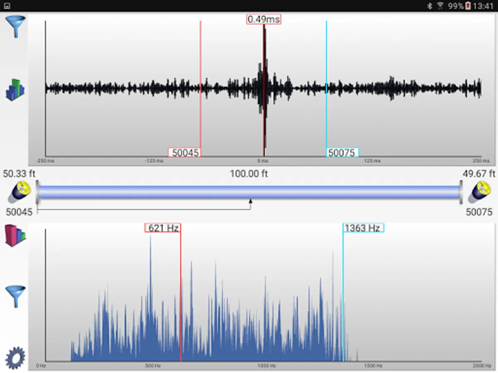Tap the red 3D bar chart icon

pos(15,235)
